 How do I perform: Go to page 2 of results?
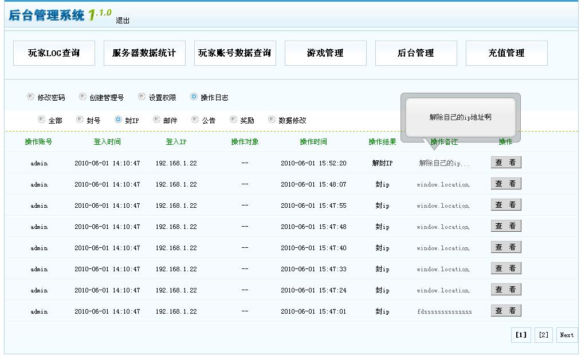click(x=542, y=335)
